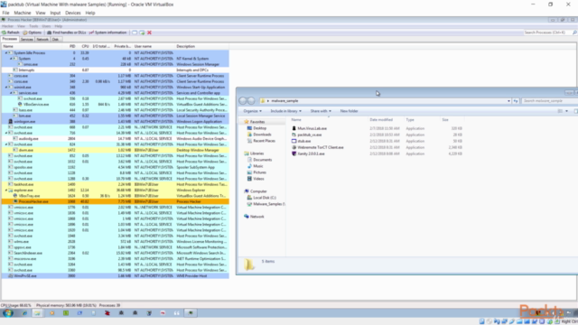
Task: Open Recent Places in the navigation pane
Action: pos(261,141)
